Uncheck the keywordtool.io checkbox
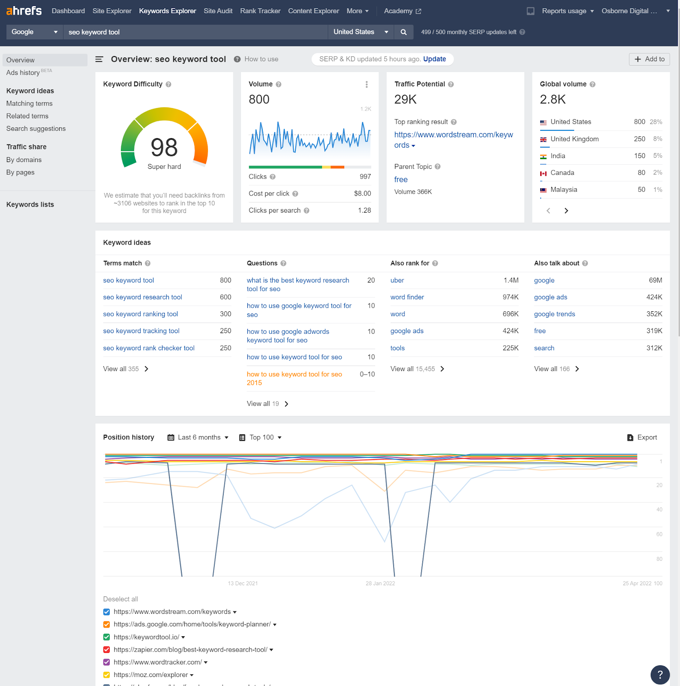 coord(107,637)
